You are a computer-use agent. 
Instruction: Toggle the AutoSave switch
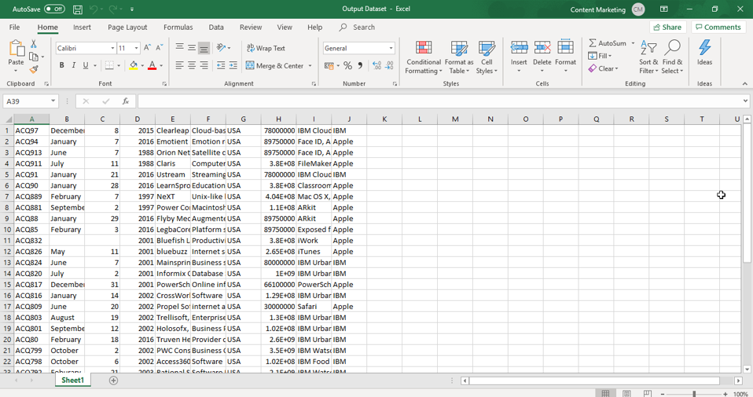point(54,9)
